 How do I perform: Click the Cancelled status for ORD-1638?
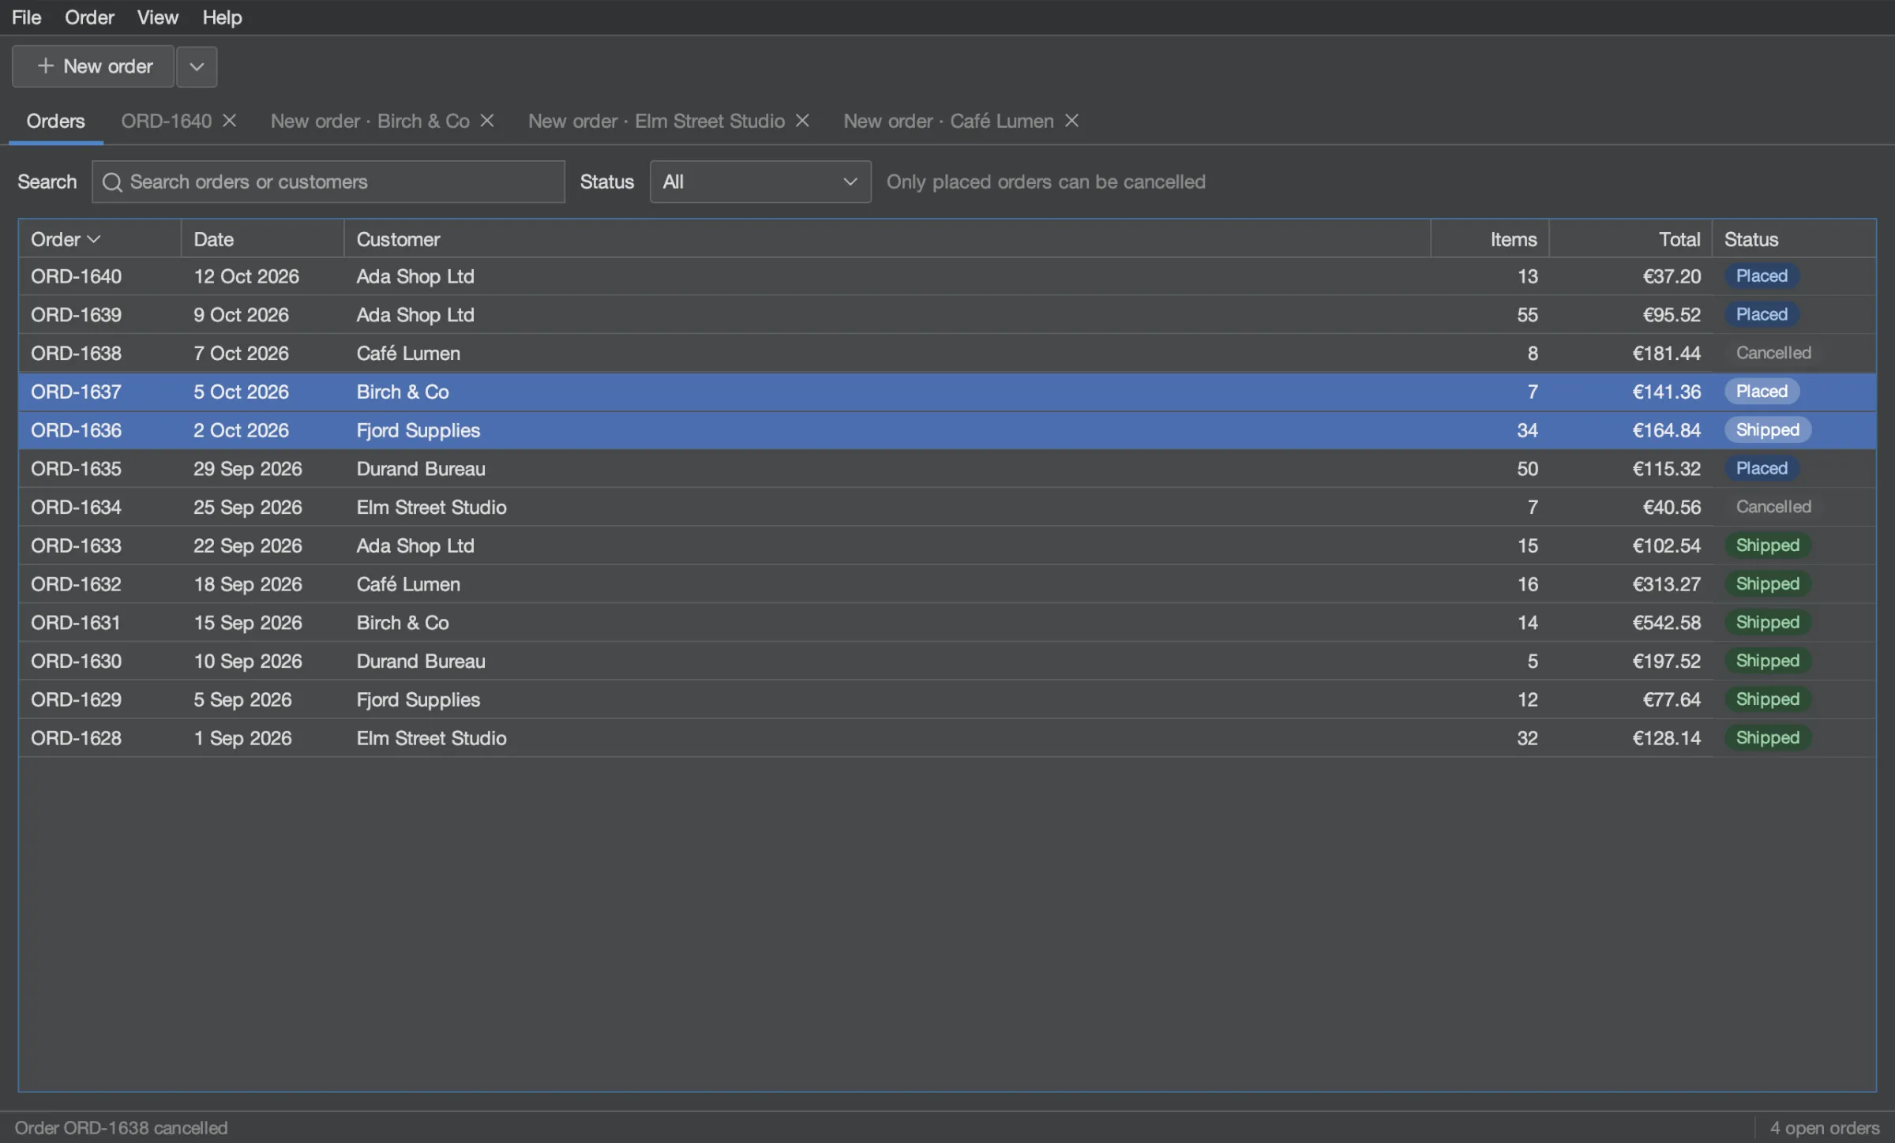click(1773, 353)
